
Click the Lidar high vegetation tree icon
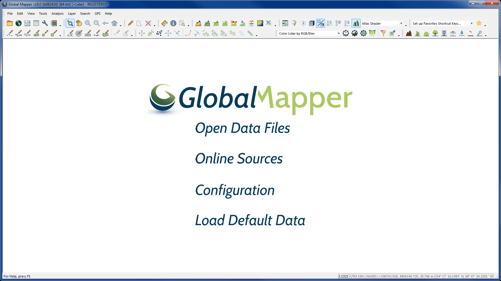pyautogui.click(x=435, y=33)
